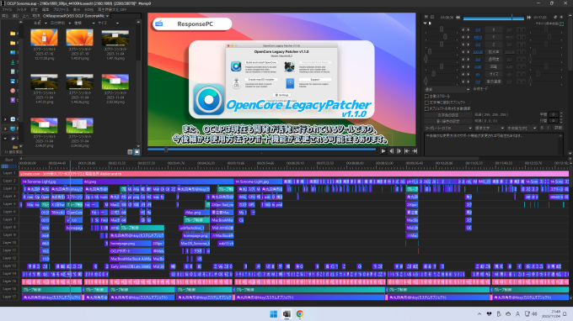Image resolution: width=573 pixels, height=321 pixels.
Task: Click the preview seek bar handle
Action: tap(166, 150)
